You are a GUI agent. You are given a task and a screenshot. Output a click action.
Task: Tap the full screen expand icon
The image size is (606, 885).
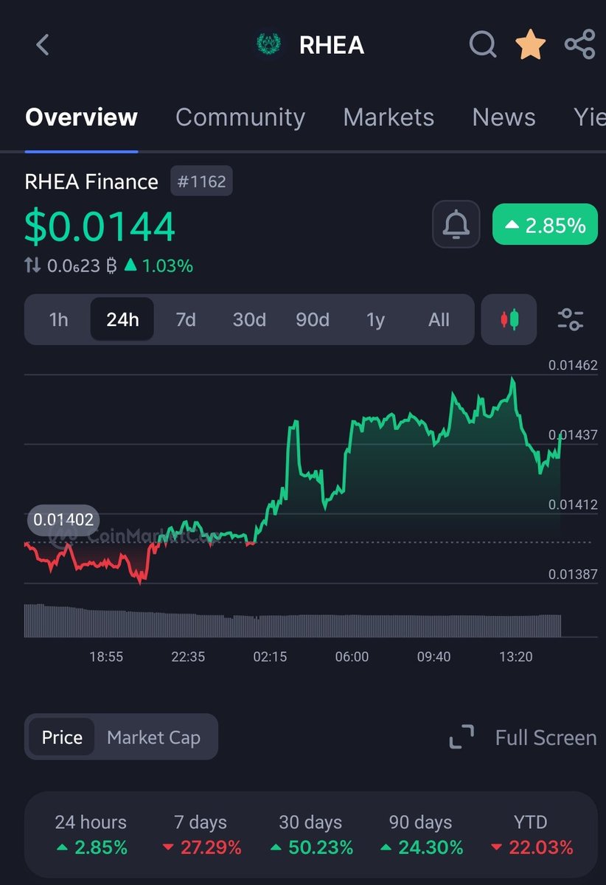pyautogui.click(x=462, y=737)
